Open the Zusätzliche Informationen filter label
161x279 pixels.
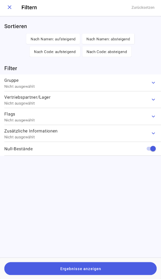click(31, 131)
